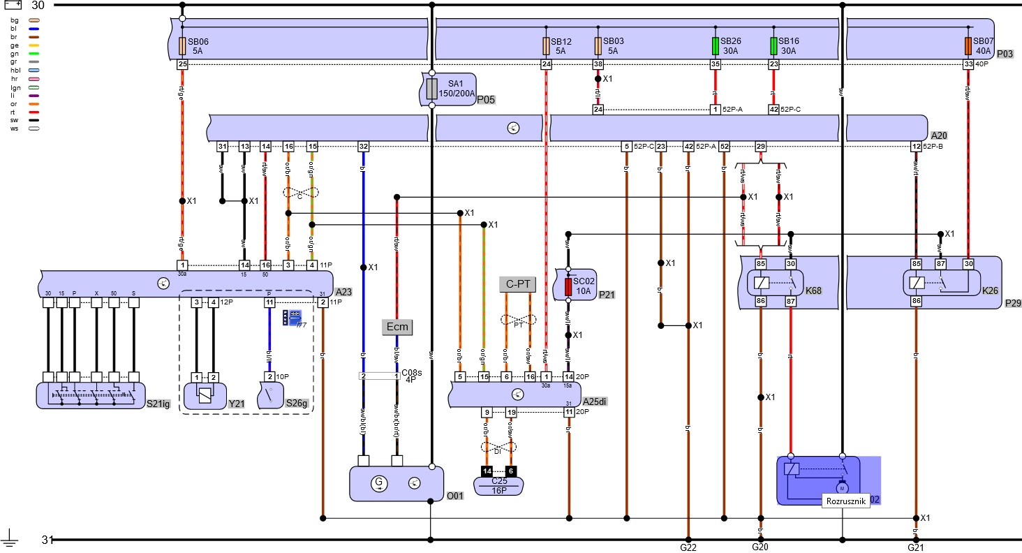Select the SB07 40A fuse
Viewport: 1022px width, 553px height.
968,46
